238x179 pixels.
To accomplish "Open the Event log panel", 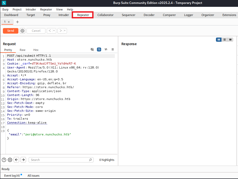I will (12, 175).
